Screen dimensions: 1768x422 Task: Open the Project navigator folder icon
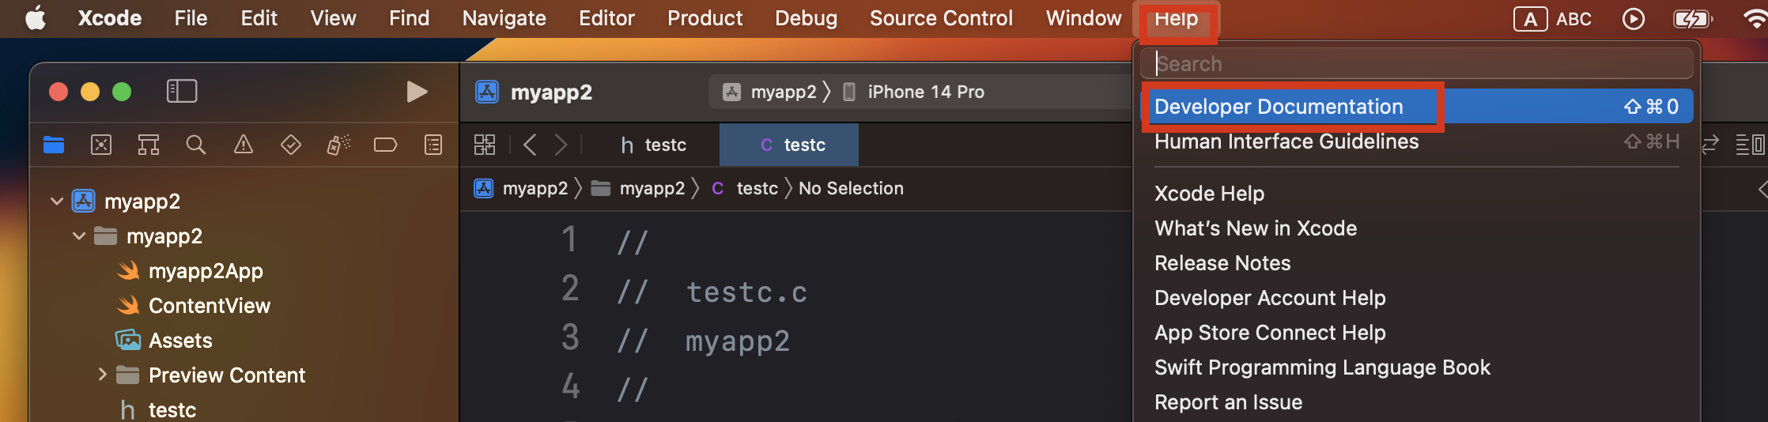pyautogui.click(x=54, y=145)
